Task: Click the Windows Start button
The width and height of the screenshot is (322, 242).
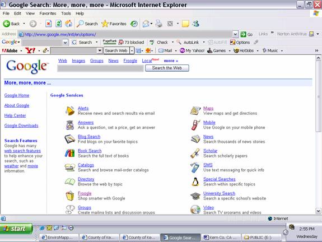Action: [x=16, y=229]
